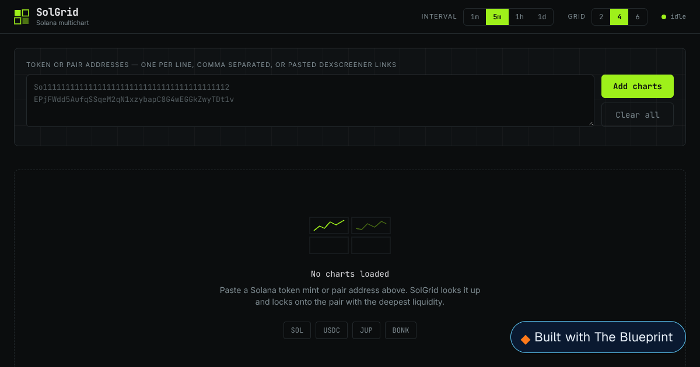The image size is (700, 367).
Task: Switch interval to 1h
Action: (520, 17)
